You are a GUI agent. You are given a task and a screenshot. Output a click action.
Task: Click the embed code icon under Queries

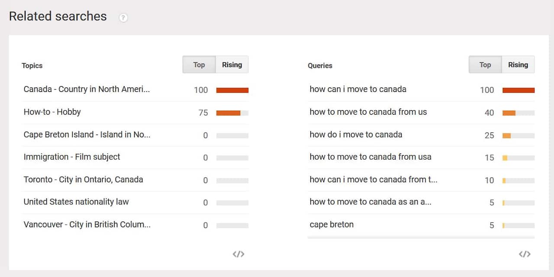(x=525, y=254)
